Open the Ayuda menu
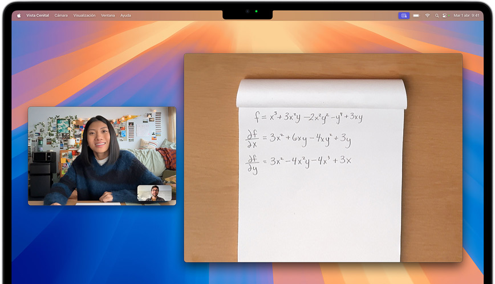This screenshot has width=495, height=284. (x=125, y=15)
